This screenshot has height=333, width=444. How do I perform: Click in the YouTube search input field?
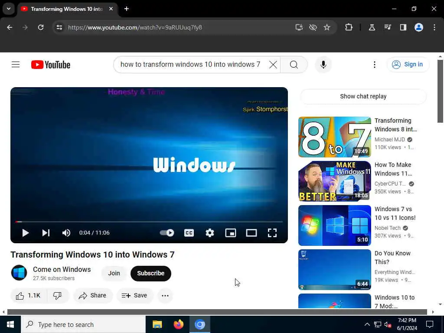190,65
